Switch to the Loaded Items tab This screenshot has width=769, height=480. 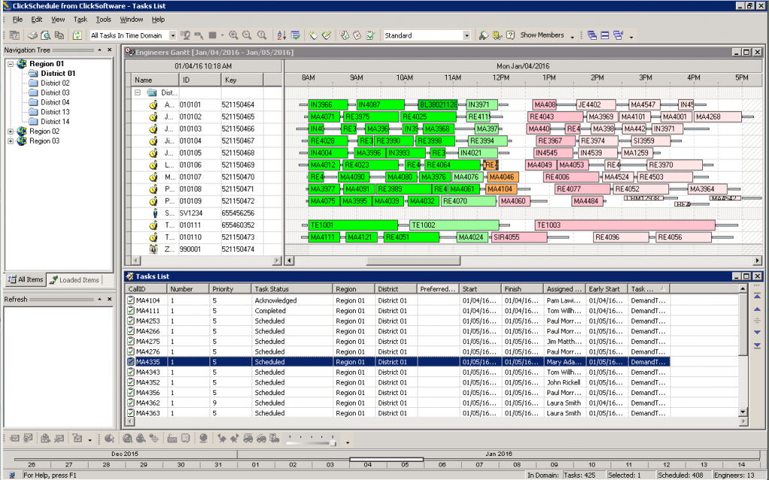tap(74, 279)
